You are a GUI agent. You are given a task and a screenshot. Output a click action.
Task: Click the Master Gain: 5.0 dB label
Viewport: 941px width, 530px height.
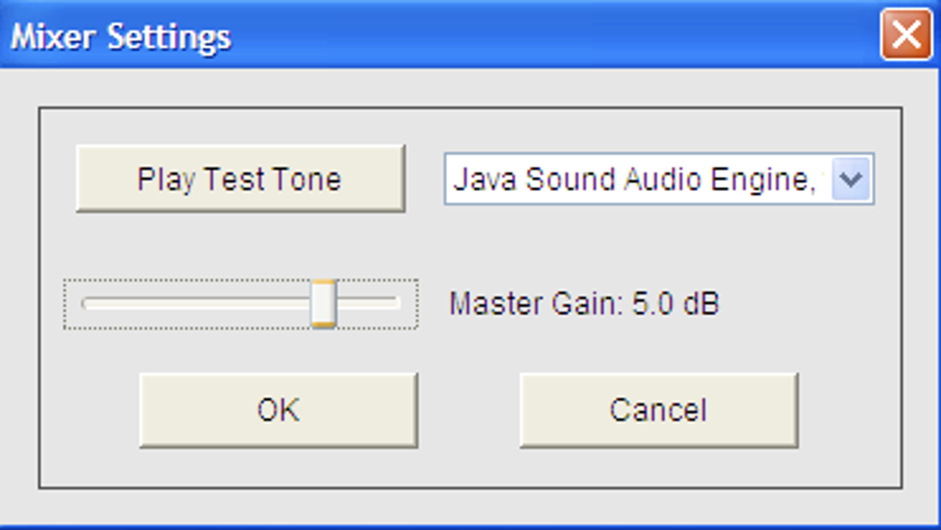point(584,303)
